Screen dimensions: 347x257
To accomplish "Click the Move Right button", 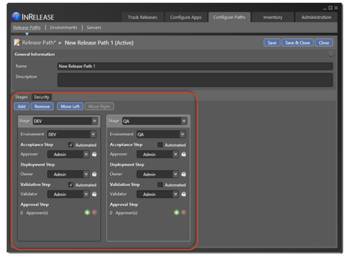I will point(99,106).
